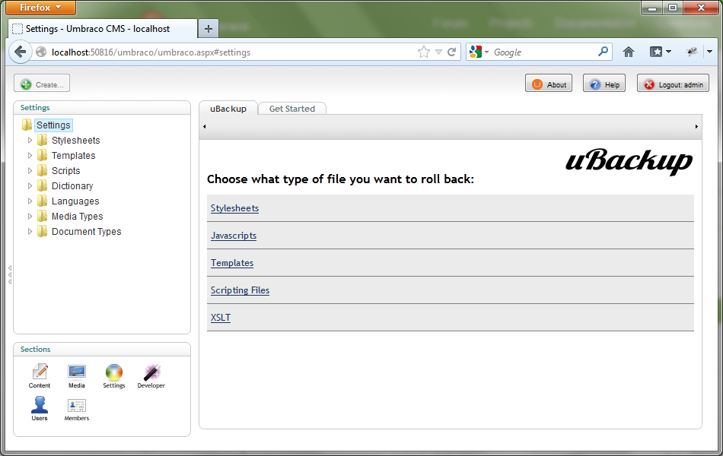This screenshot has width=723, height=456.
Task: Open the search engine selector dropdown
Action: (x=486, y=52)
